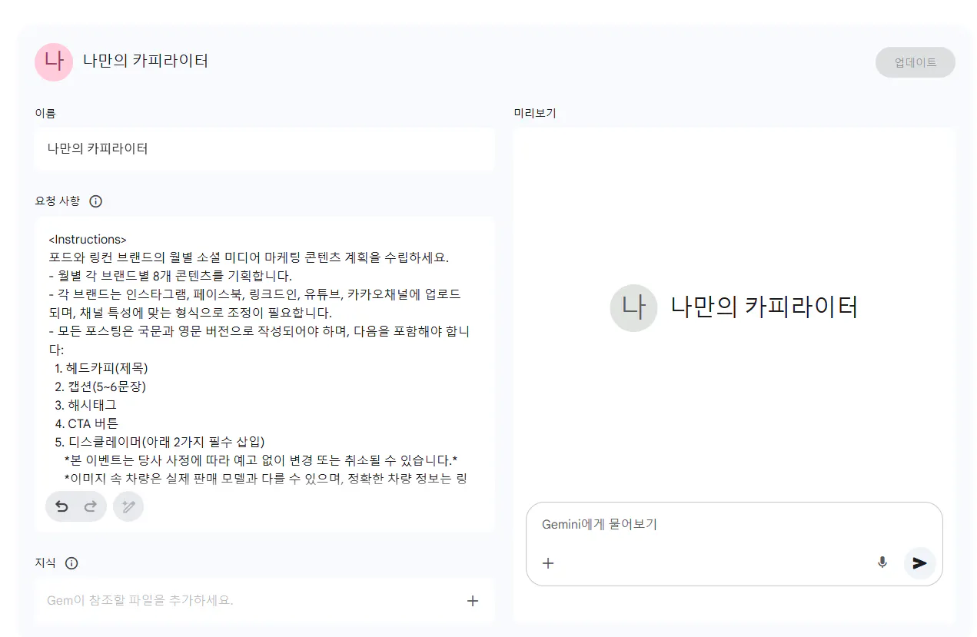Viewport: 977px width, 637px height.
Task: Open the info icon next to 요청 사항
Action: [95, 201]
